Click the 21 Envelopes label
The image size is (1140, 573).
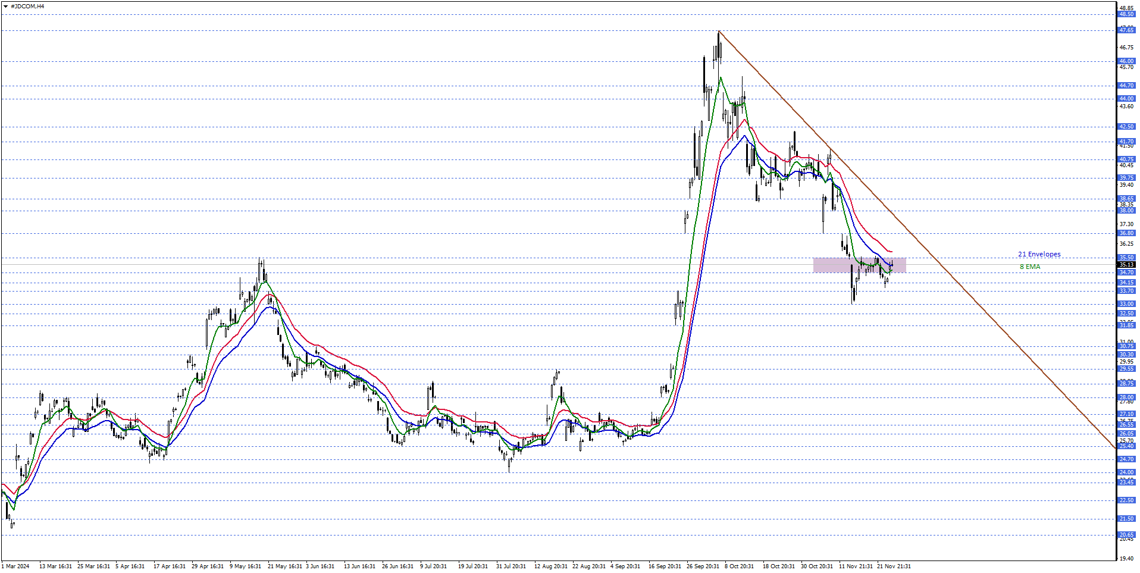pos(1039,255)
